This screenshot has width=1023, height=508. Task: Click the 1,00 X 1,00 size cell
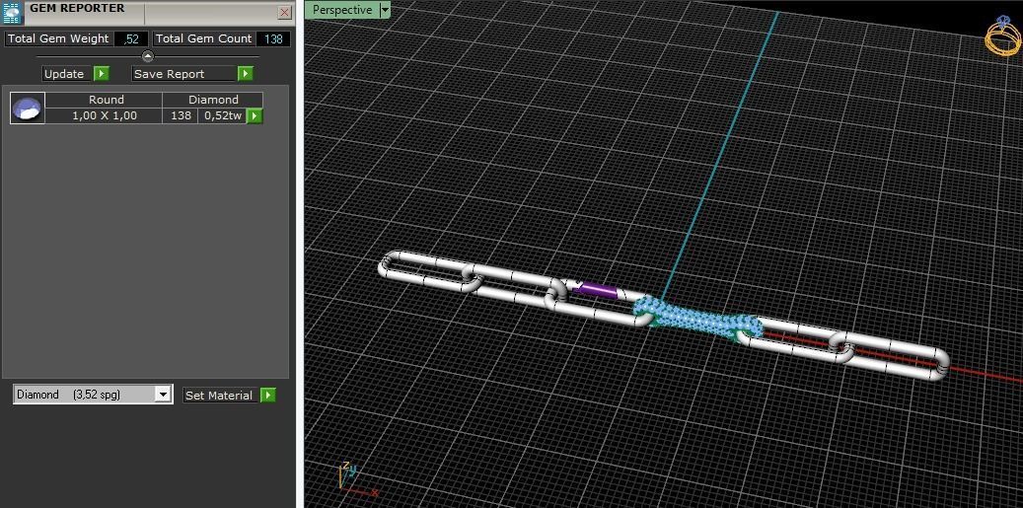point(105,115)
